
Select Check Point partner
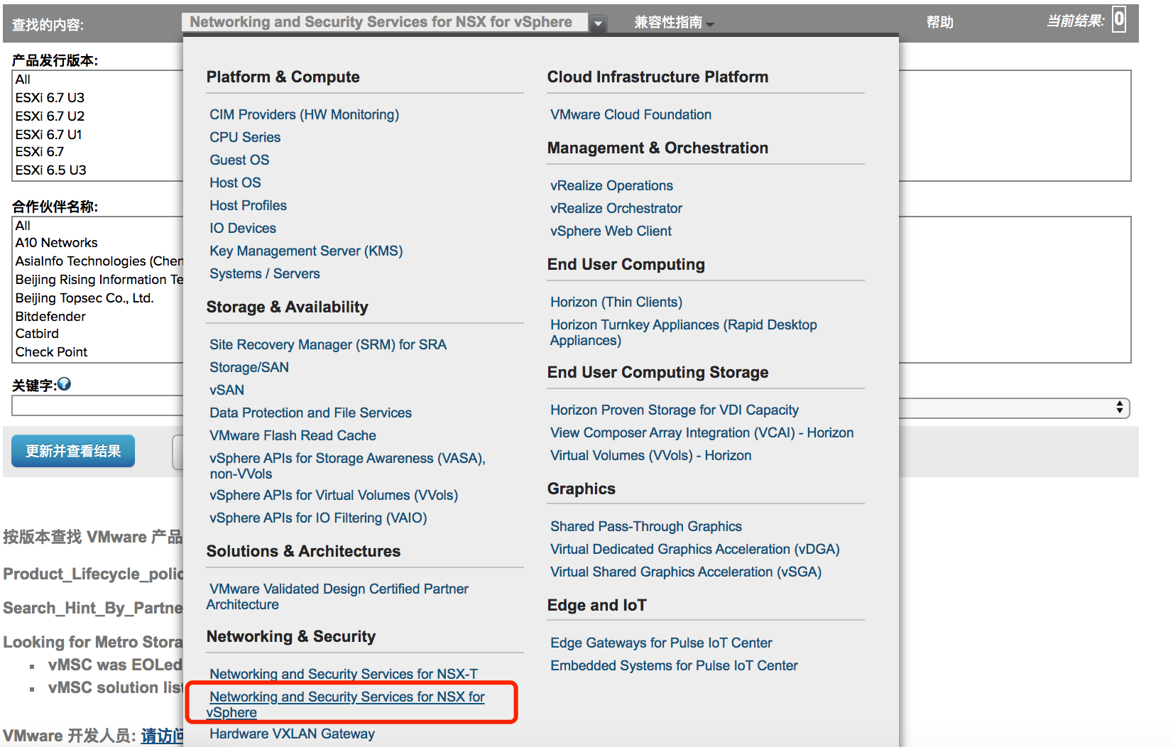(51, 352)
